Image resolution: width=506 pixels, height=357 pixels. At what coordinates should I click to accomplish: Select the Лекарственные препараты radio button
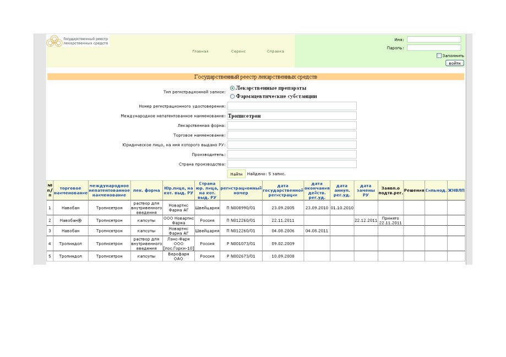point(232,88)
